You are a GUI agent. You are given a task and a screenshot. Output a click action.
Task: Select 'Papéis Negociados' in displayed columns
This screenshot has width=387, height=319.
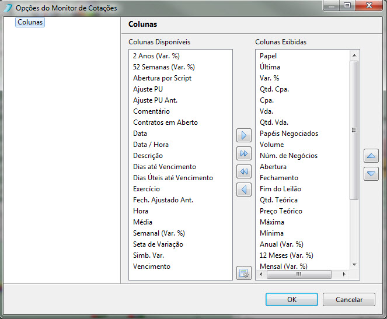coord(289,134)
